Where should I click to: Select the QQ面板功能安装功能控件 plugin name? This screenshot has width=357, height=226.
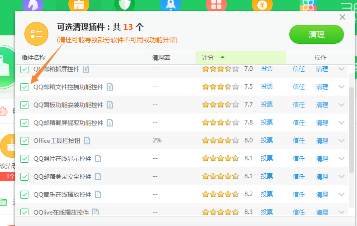click(68, 105)
